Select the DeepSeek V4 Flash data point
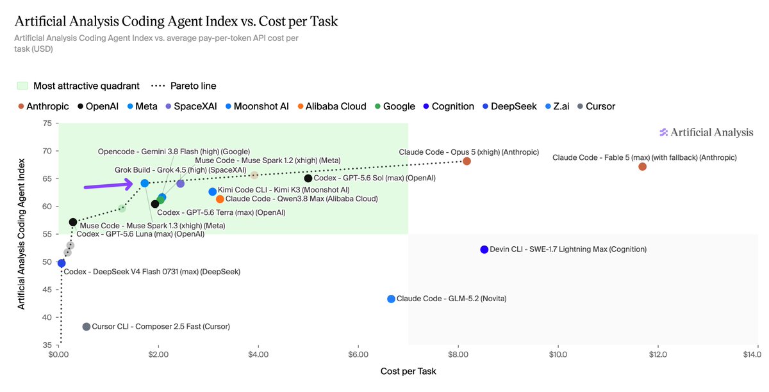Screen dimensions: 769x392 pyautogui.click(x=62, y=263)
